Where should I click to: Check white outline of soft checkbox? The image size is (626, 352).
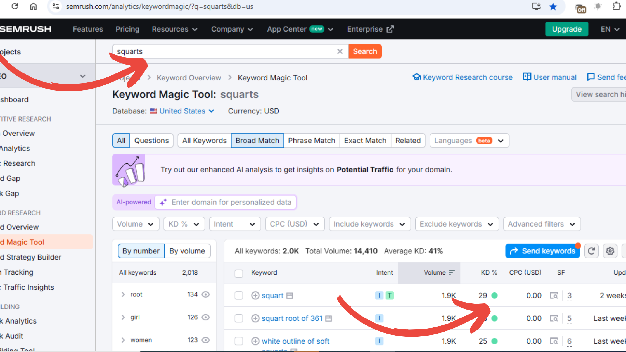tap(239, 341)
